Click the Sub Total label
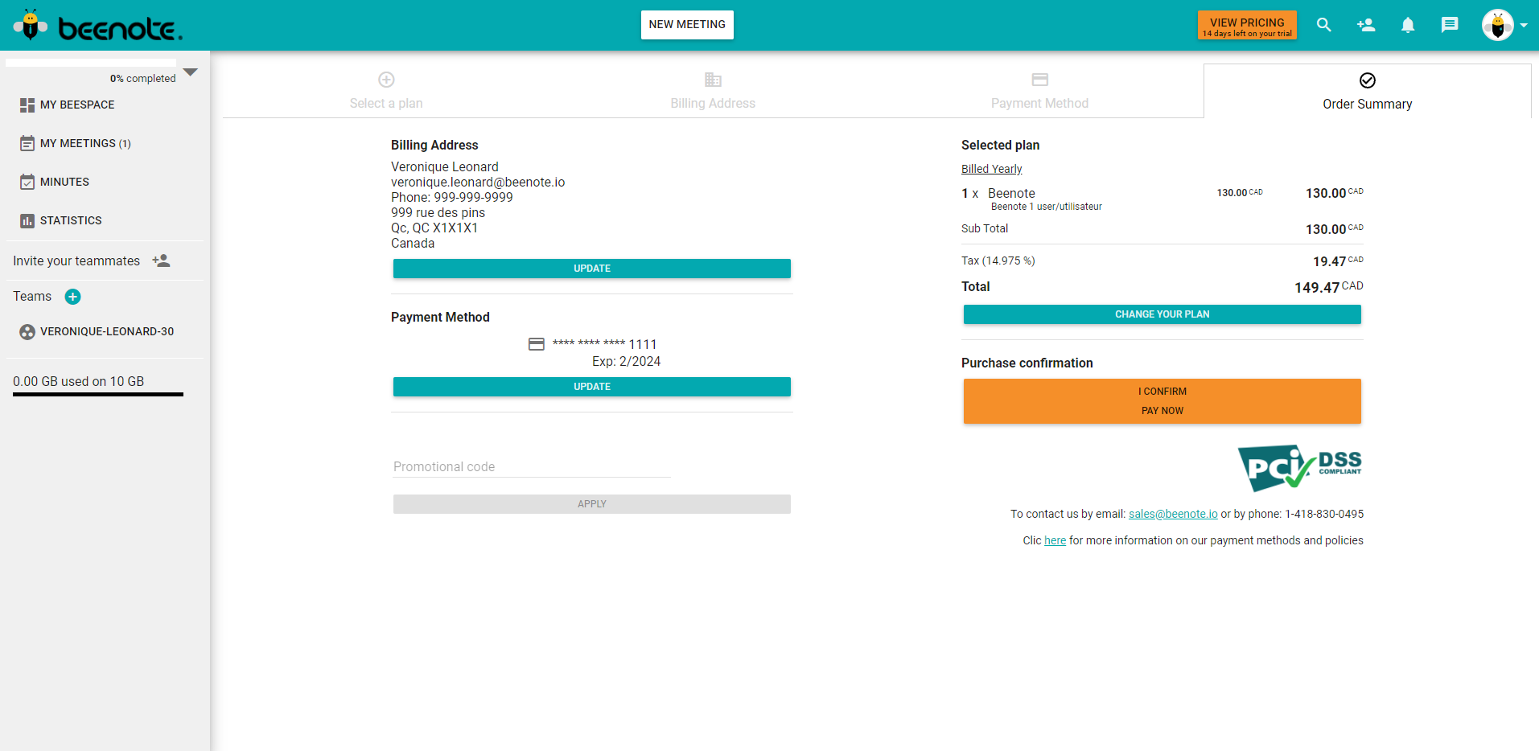Image resolution: width=1539 pixels, height=751 pixels. click(985, 228)
